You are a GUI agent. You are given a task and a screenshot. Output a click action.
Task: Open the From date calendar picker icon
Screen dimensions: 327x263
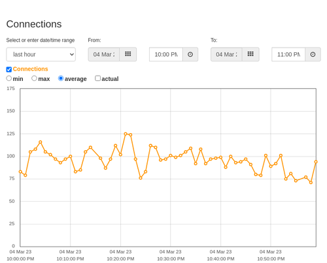(x=128, y=54)
